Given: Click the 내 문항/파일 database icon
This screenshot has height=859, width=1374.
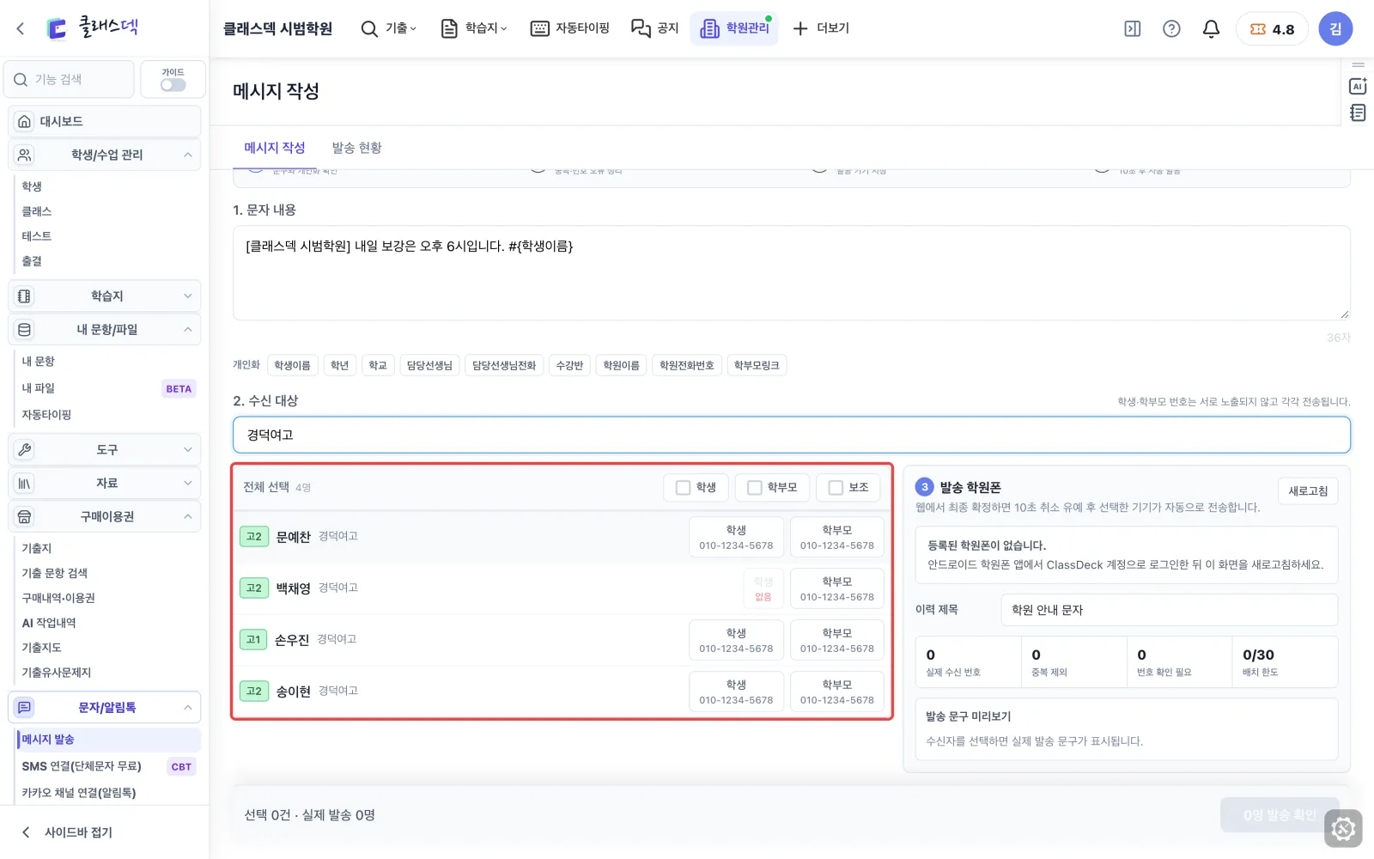Looking at the screenshot, I should (x=25, y=329).
